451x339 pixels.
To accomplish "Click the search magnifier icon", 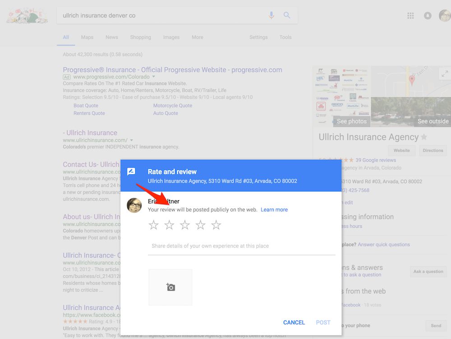I will tap(287, 15).
